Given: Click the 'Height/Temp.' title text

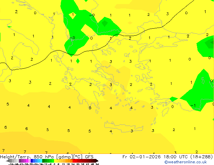Looking at the screenshot, I should tap(15, 157).
